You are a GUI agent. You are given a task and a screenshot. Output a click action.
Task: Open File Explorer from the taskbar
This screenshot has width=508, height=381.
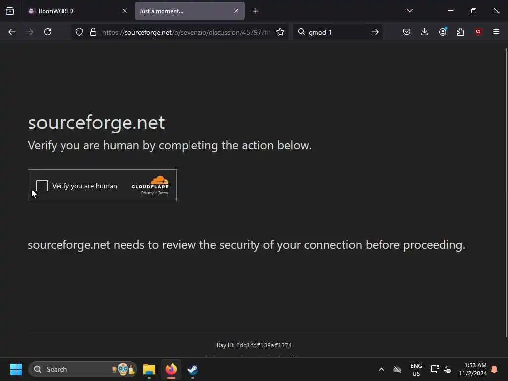(x=149, y=369)
